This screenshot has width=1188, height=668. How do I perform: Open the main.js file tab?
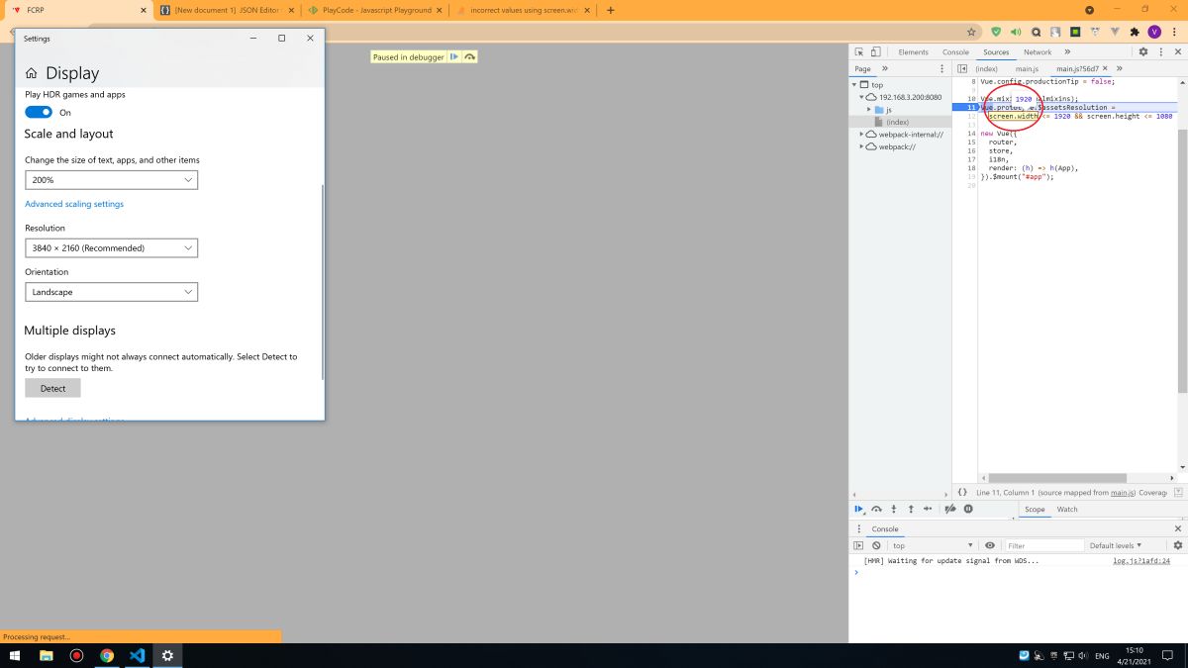1027,68
